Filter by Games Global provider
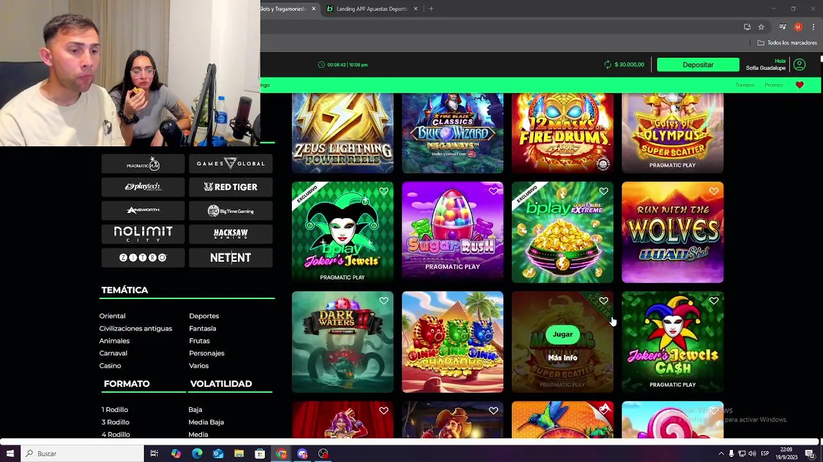823x462 pixels. click(x=231, y=164)
